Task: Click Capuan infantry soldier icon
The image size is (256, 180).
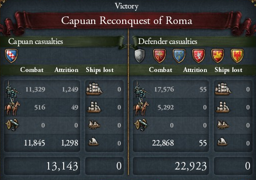Action: [12, 89]
